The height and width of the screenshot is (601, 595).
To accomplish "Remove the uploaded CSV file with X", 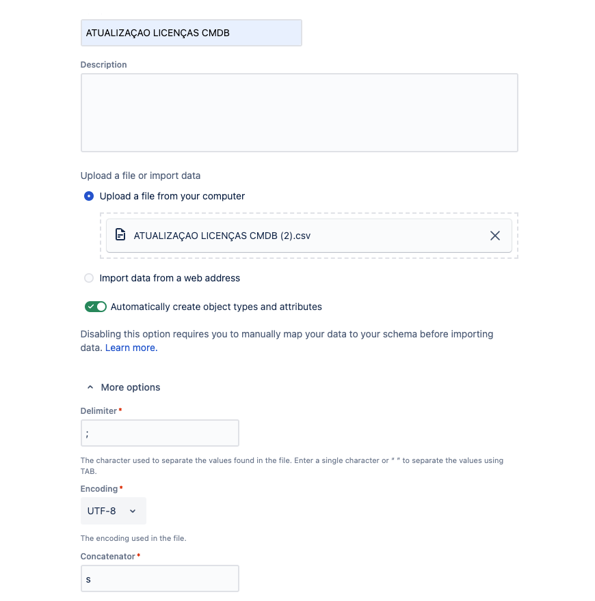I will (495, 236).
